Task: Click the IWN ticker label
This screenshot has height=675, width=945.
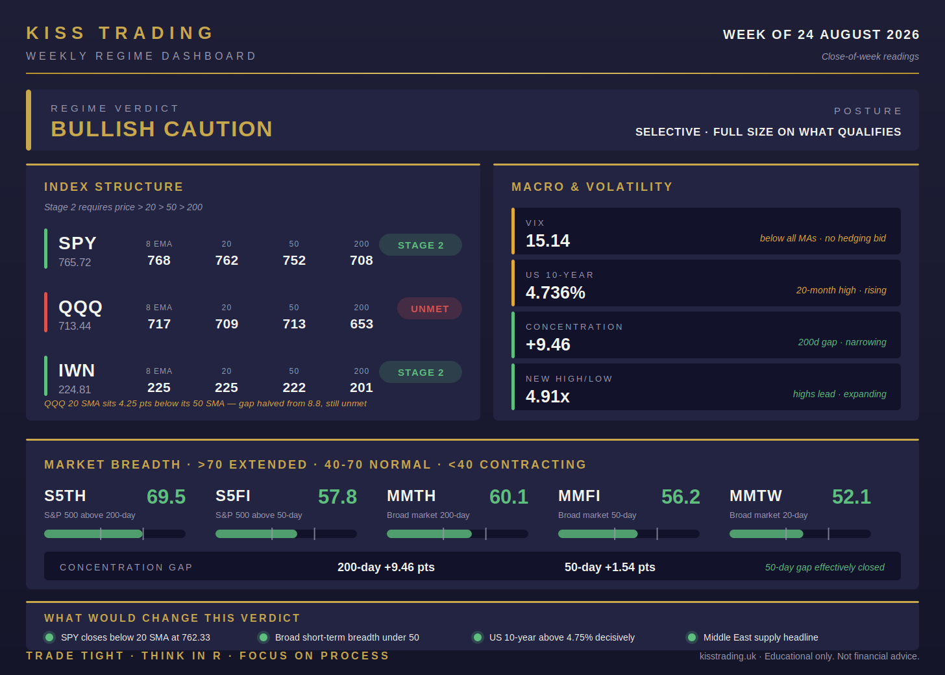Action: (x=77, y=371)
